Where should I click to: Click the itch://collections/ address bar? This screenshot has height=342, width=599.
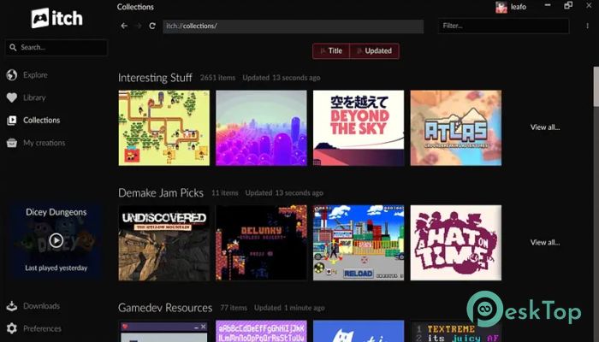point(293,26)
